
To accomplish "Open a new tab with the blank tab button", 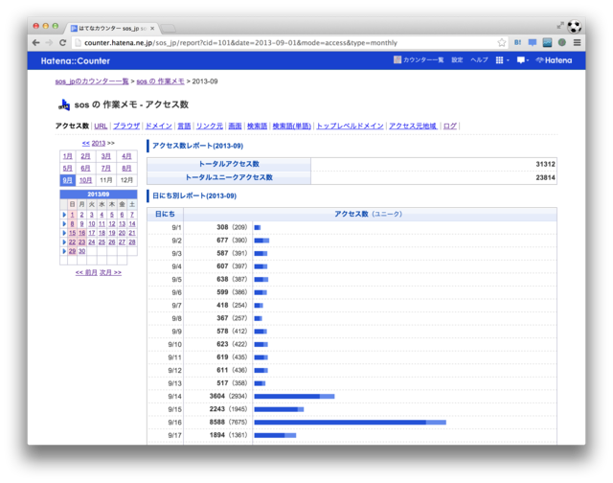I will coord(169,29).
